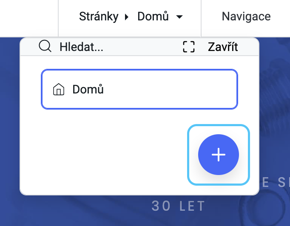Click the house icon beside Domů
This screenshot has height=226, width=290.
pos(59,89)
